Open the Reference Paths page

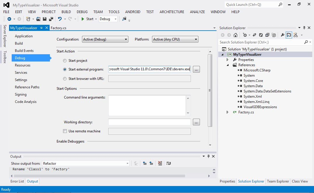pyautogui.click(x=27, y=87)
